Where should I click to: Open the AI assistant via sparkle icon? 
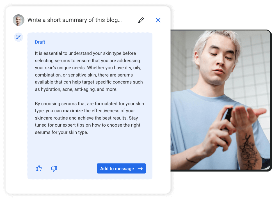click(18, 37)
